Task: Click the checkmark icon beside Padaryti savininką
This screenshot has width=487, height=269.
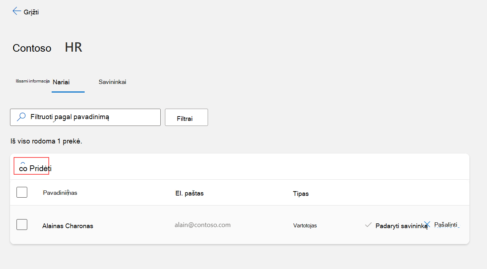Action: 368,225
